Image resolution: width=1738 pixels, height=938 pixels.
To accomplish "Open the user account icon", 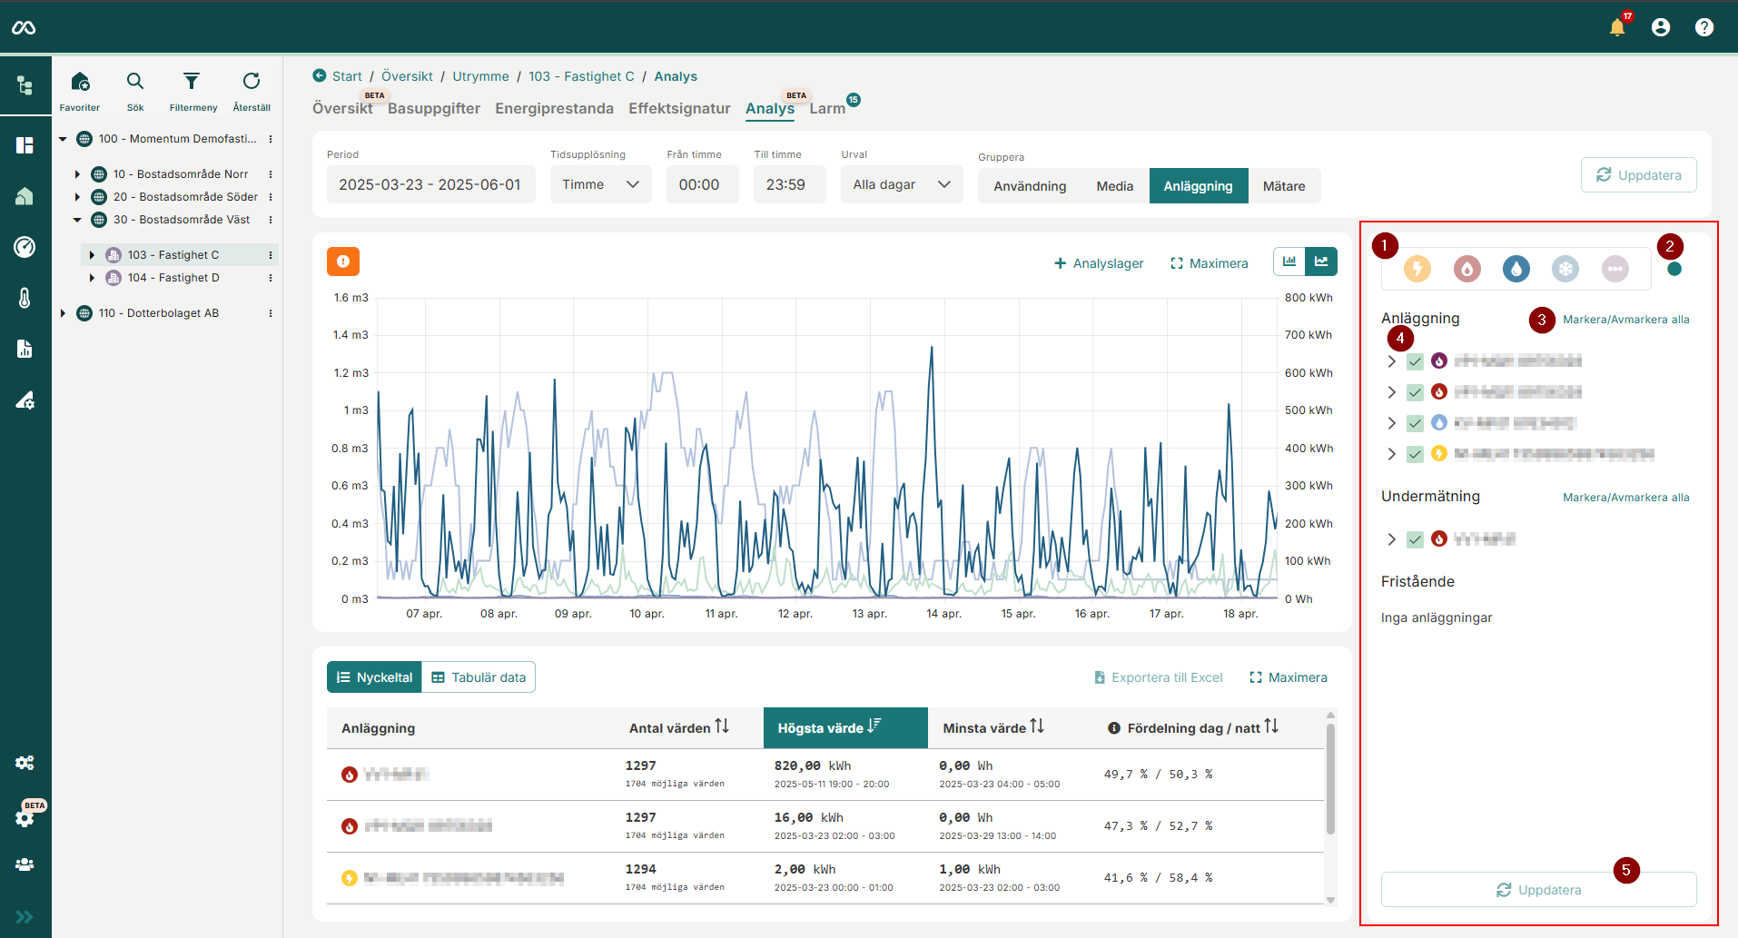I will [1661, 27].
